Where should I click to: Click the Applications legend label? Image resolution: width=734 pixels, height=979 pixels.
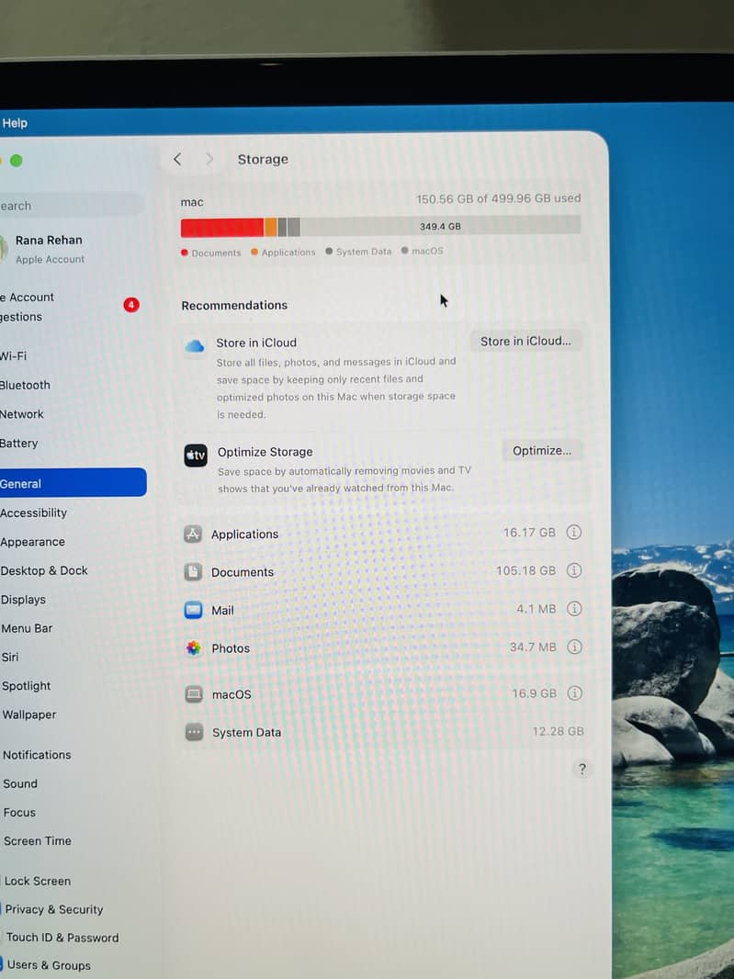point(288,253)
